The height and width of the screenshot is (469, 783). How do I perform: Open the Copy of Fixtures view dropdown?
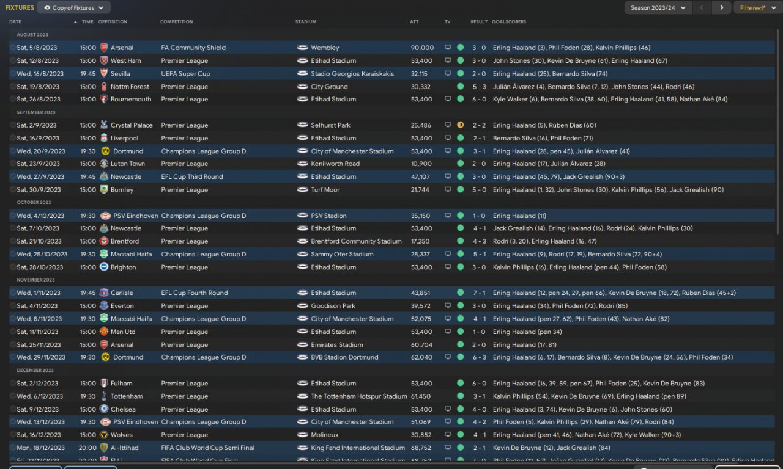point(73,8)
